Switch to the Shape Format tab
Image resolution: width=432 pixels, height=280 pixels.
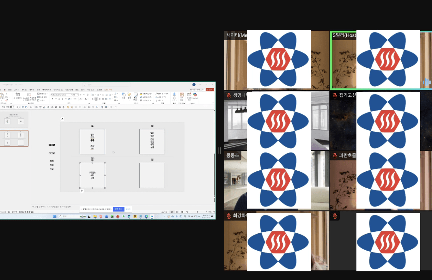coord(108,90)
